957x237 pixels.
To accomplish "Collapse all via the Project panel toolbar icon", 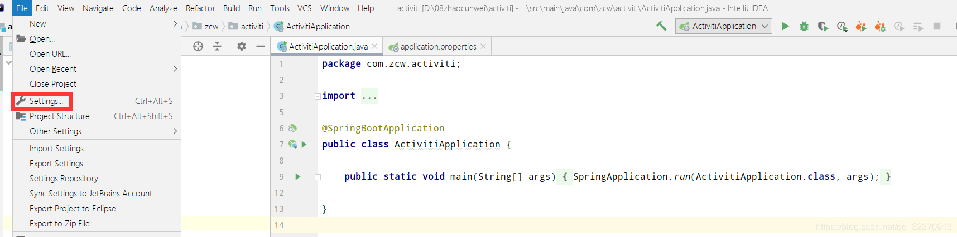I will [x=217, y=46].
